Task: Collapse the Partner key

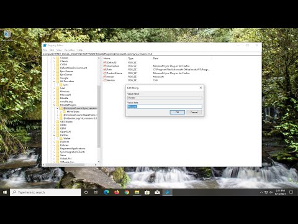Action: (54, 135)
